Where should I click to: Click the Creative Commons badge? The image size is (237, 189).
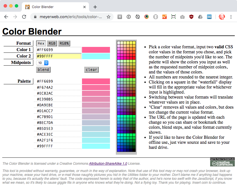pyautogui.click(x=222, y=162)
